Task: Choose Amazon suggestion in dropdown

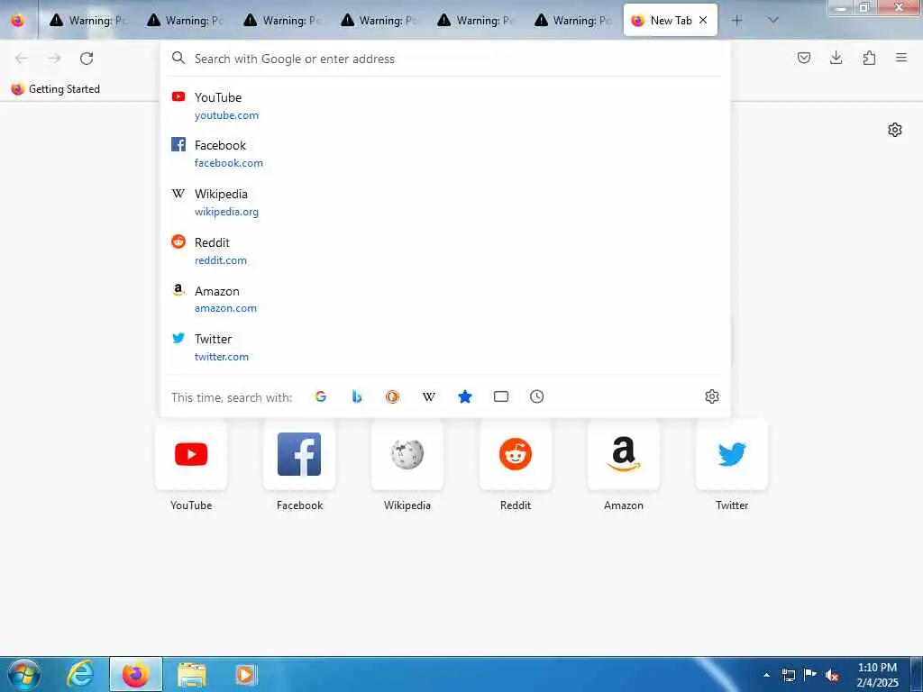Action: [x=444, y=299]
